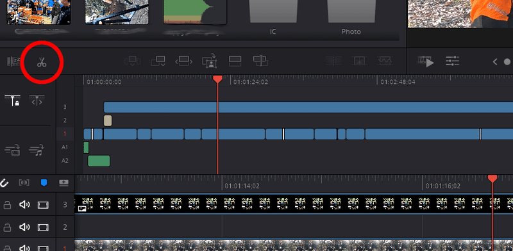Apply the Dissolve transition icon
This screenshot has width=513, height=251.
tap(359, 61)
